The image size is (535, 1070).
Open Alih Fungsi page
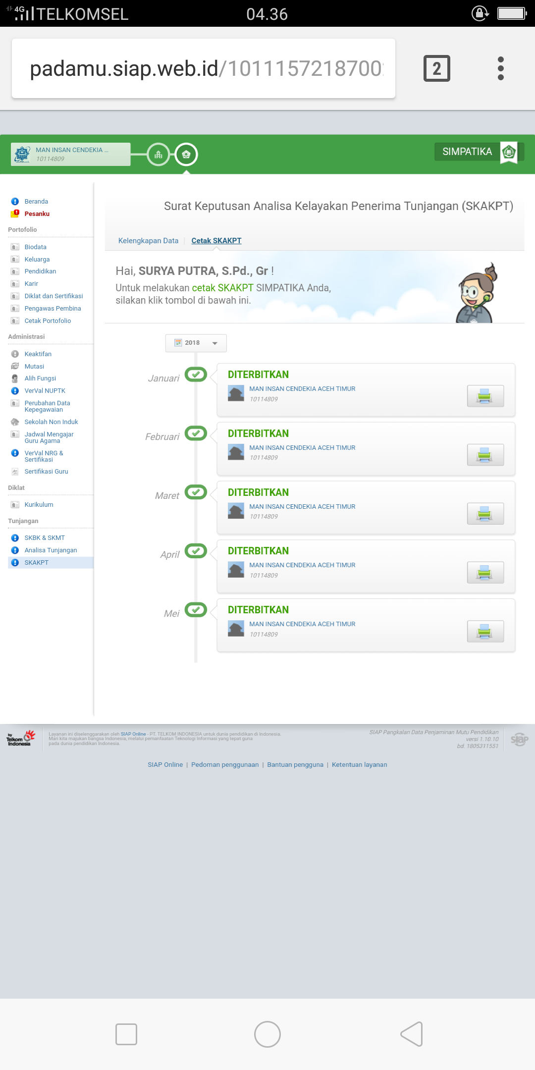click(x=40, y=378)
